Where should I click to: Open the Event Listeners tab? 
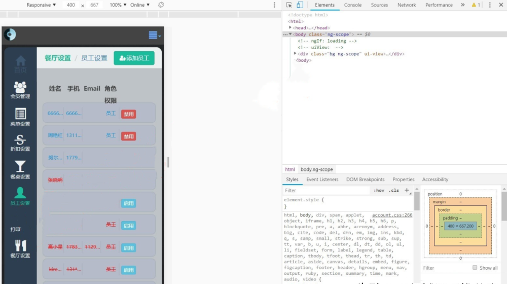point(322,180)
